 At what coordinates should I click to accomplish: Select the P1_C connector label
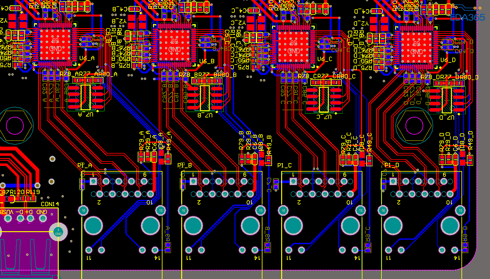[285, 166]
